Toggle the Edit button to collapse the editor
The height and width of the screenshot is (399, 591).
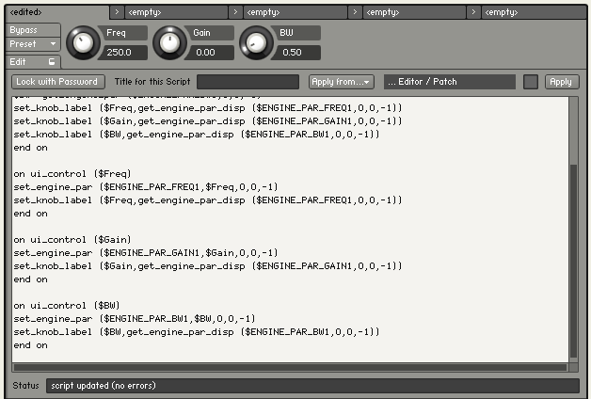click(32, 61)
